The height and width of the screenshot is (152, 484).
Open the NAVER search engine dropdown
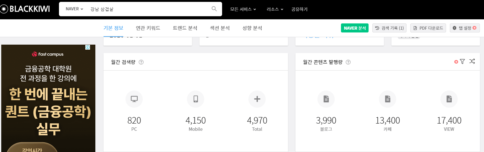coord(74,9)
